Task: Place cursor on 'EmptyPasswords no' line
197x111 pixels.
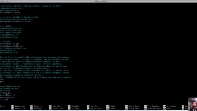Action: click(10, 10)
